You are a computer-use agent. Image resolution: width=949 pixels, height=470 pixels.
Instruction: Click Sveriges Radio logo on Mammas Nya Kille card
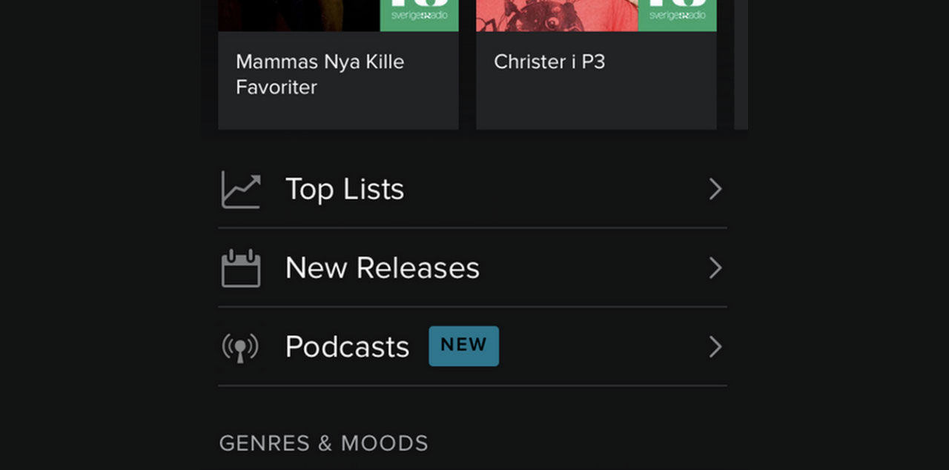[419, 16]
